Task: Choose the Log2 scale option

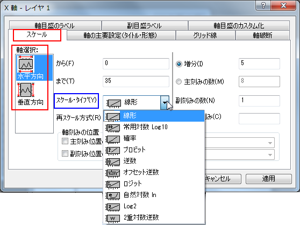Action: coord(154,206)
